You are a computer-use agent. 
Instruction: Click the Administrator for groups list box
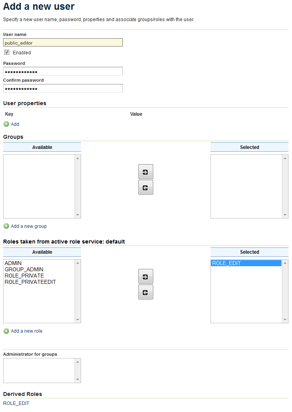tap(39, 371)
